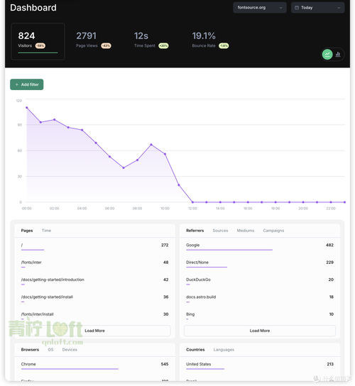
Task: Select the Google referrer row
Action: (x=260, y=246)
